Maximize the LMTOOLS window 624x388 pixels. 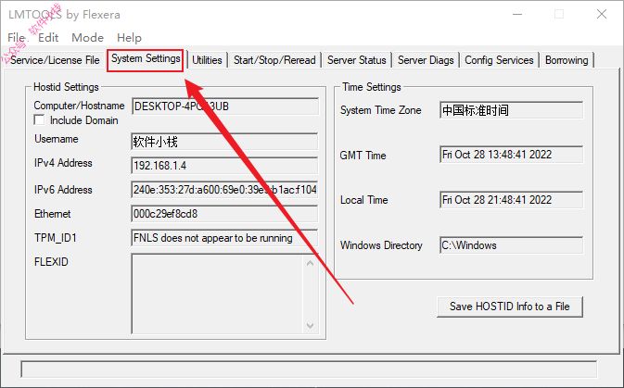point(559,14)
